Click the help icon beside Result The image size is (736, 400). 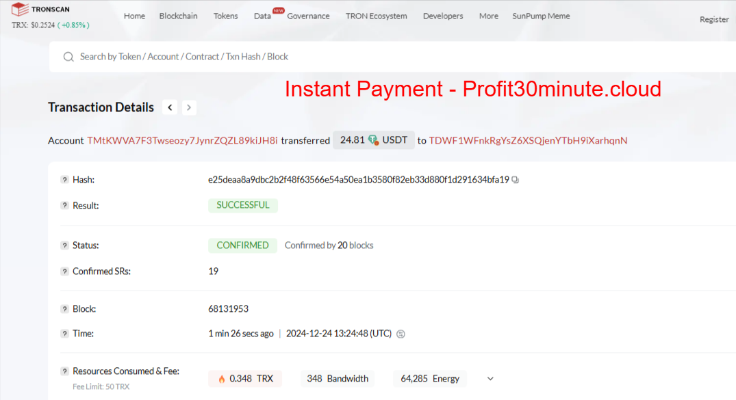65,205
